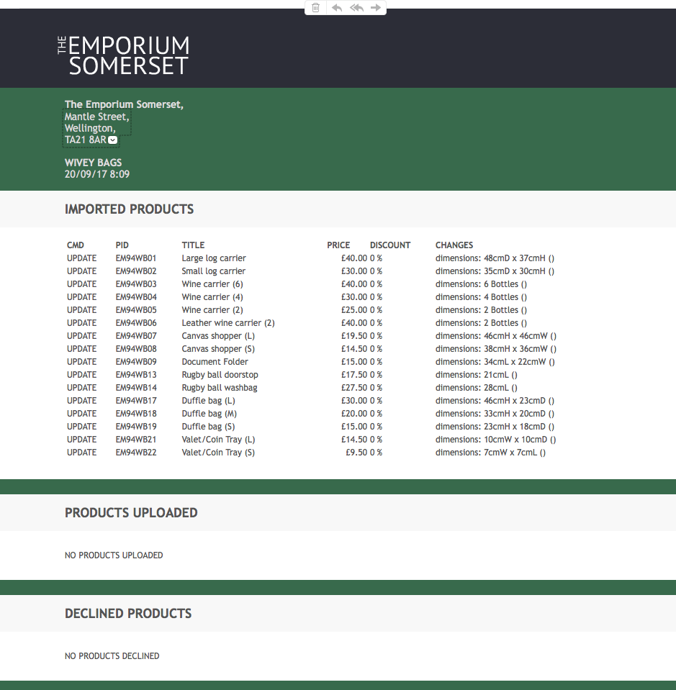The height and width of the screenshot is (690, 676).
Task: Click the CHANGES column header
Action: (x=454, y=245)
